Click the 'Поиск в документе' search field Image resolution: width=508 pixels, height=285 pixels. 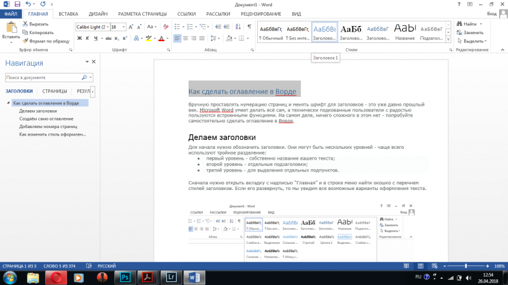43,77
